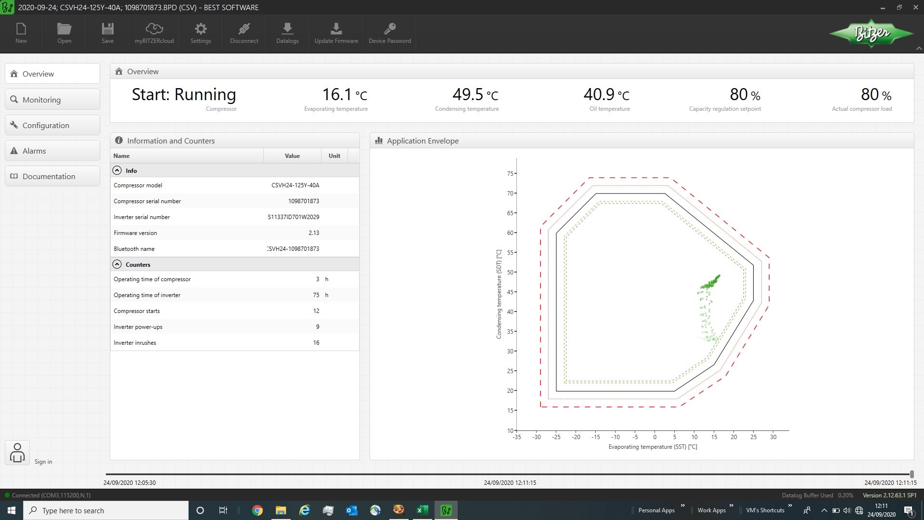Click the BEST Software taskbar icon
Viewport: 924px width, 520px height.
[446, 510]
